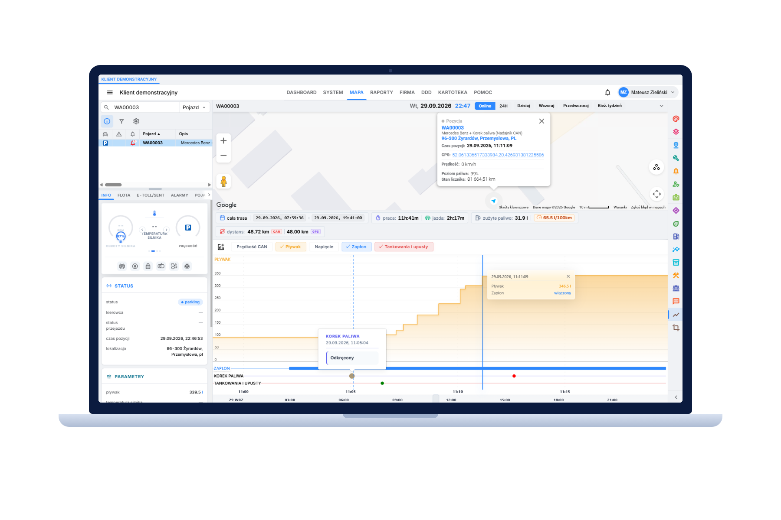Open vehicle list settings gear
Image resolution: width=781 pixels, height=520 pixels.
tap(136, 121)
